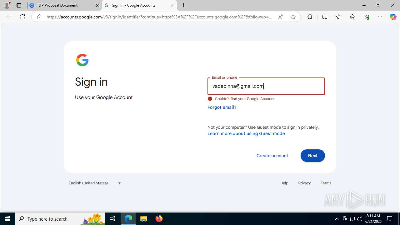Open the Privacy link
The image size is (400, 225).
[x=304, y=183]
